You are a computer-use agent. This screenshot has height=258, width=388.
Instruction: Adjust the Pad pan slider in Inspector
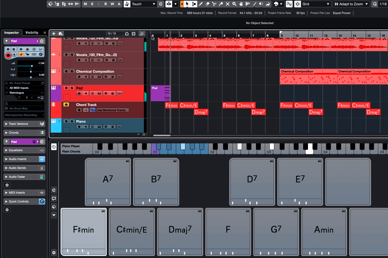point(31,72)
